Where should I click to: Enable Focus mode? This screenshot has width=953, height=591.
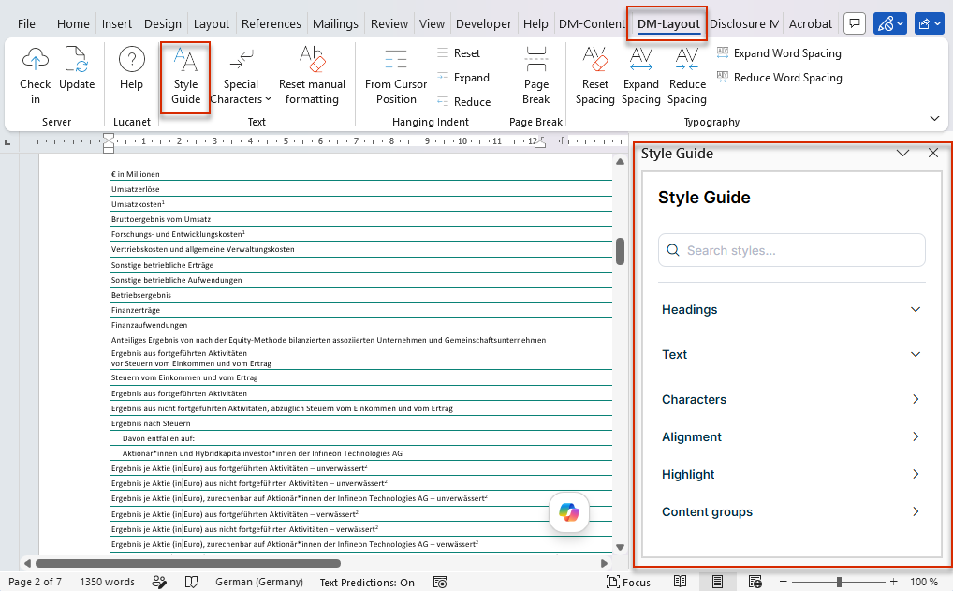click(x=628, y=582)
